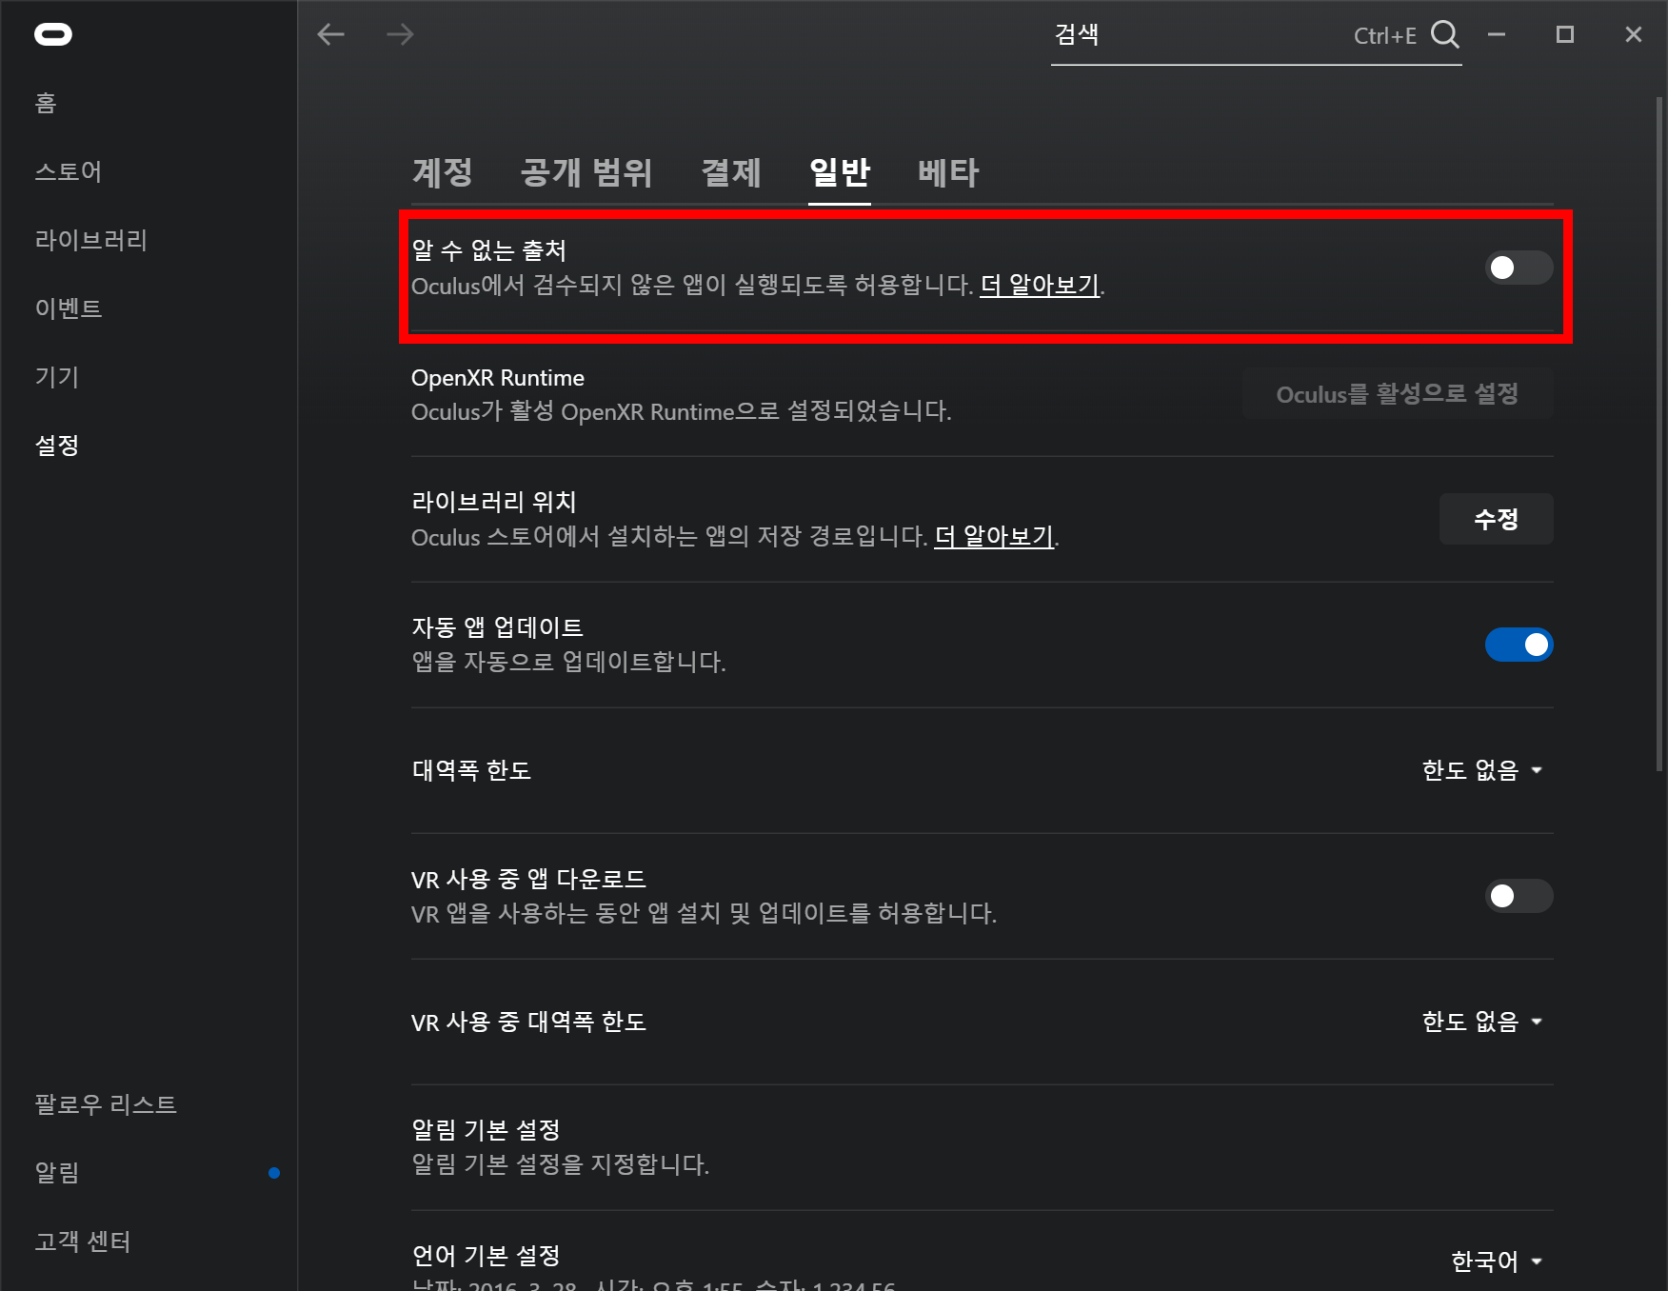Click the search magnifier icon

1444,34
